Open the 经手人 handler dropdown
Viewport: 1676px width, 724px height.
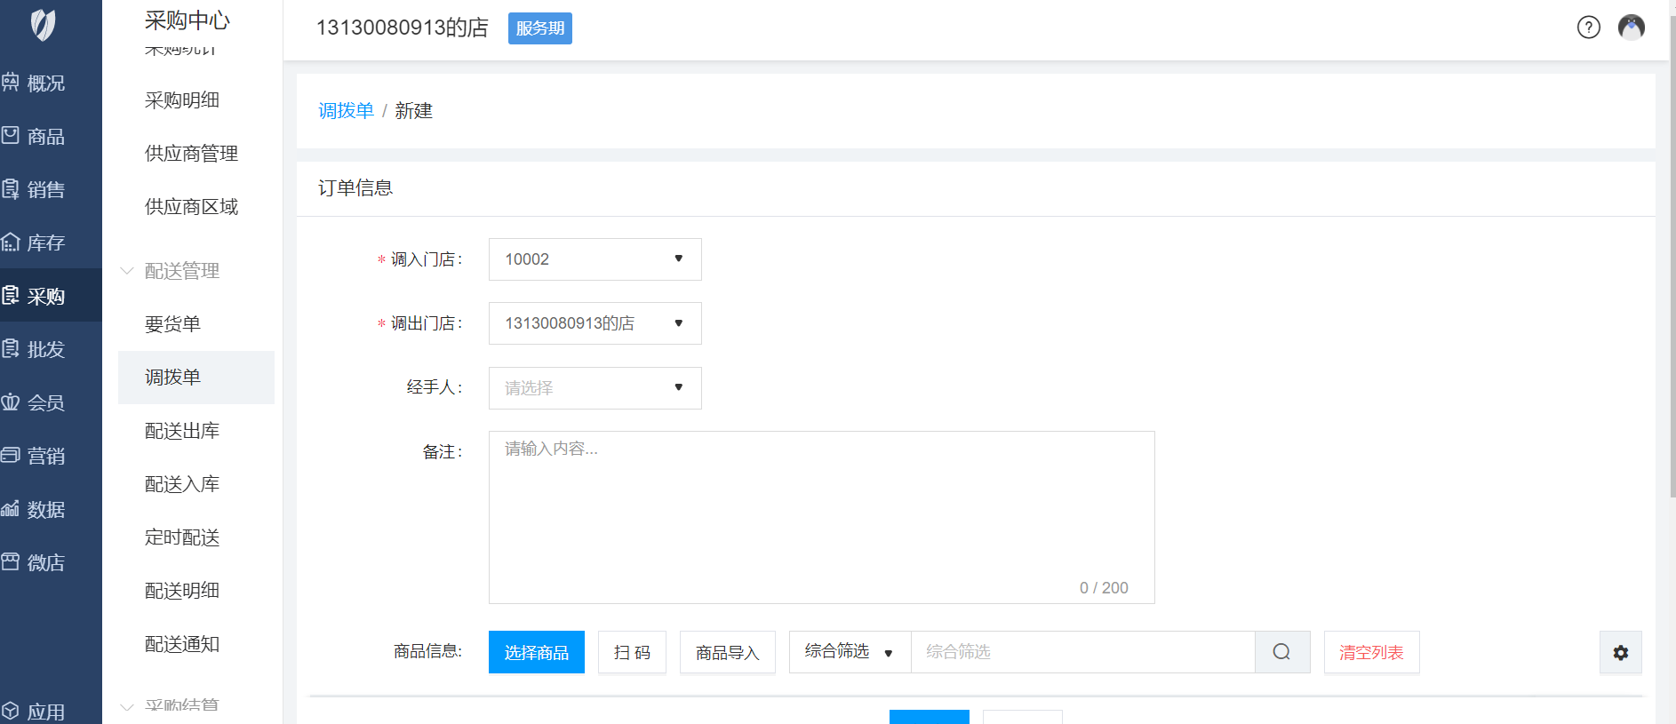tap(595, 388)
